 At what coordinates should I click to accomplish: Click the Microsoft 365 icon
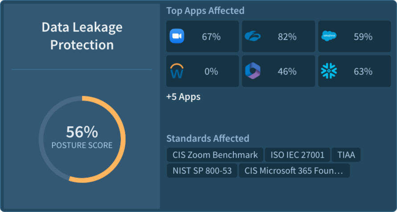(253, 71)
